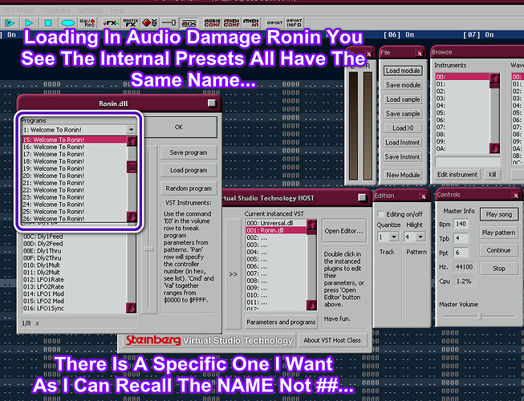Click the Import toolbar icon
This screenshot has height=401, width=524.
[x=274, y=22]
